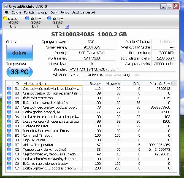Click the blue status icon for attribute 0A
Viewport: 184px width, 178px height.
(x=9, y=117)
